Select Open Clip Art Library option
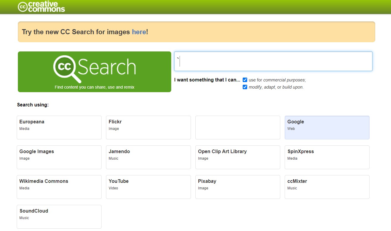The height and width of the screenshot is (231, 391). (x=238, y=157)
